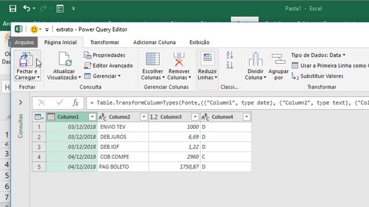Click Column2 text type icon

click(103, 117)
